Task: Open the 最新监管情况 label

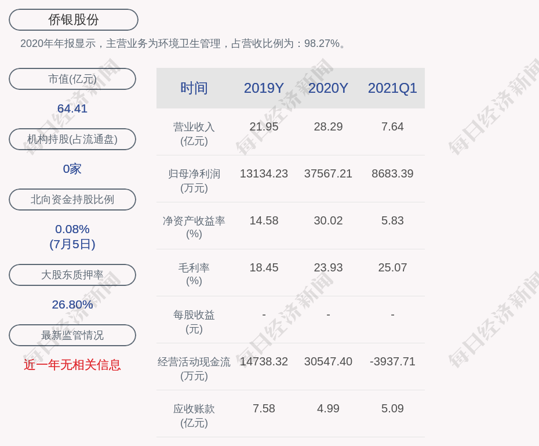Action: tap(72, 335)
